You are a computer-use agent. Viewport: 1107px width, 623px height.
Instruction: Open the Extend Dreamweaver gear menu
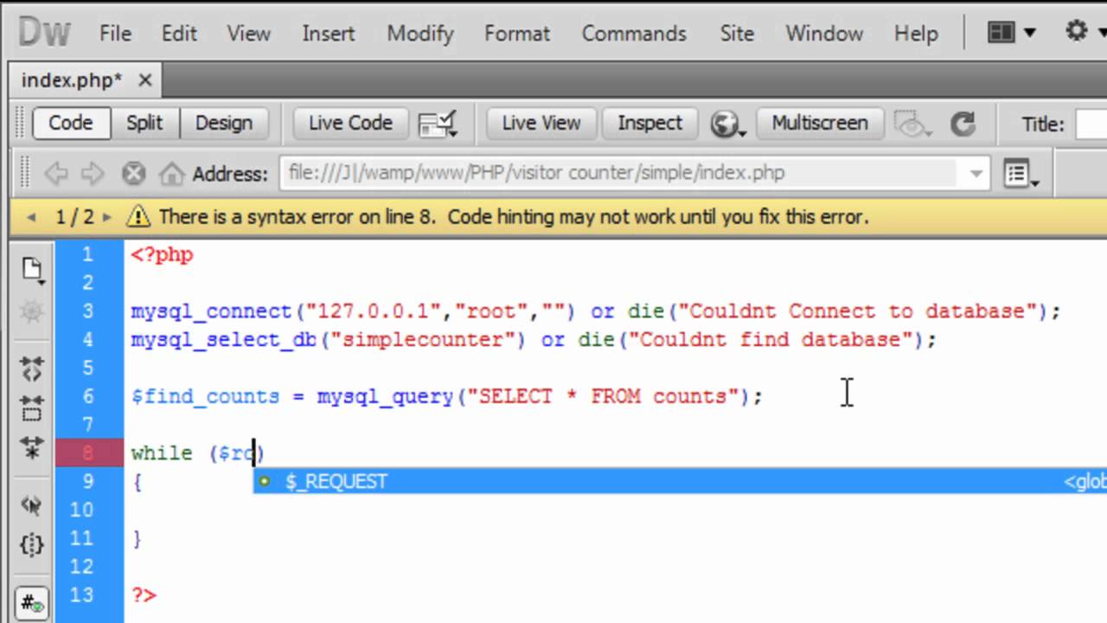(1083, 33)
